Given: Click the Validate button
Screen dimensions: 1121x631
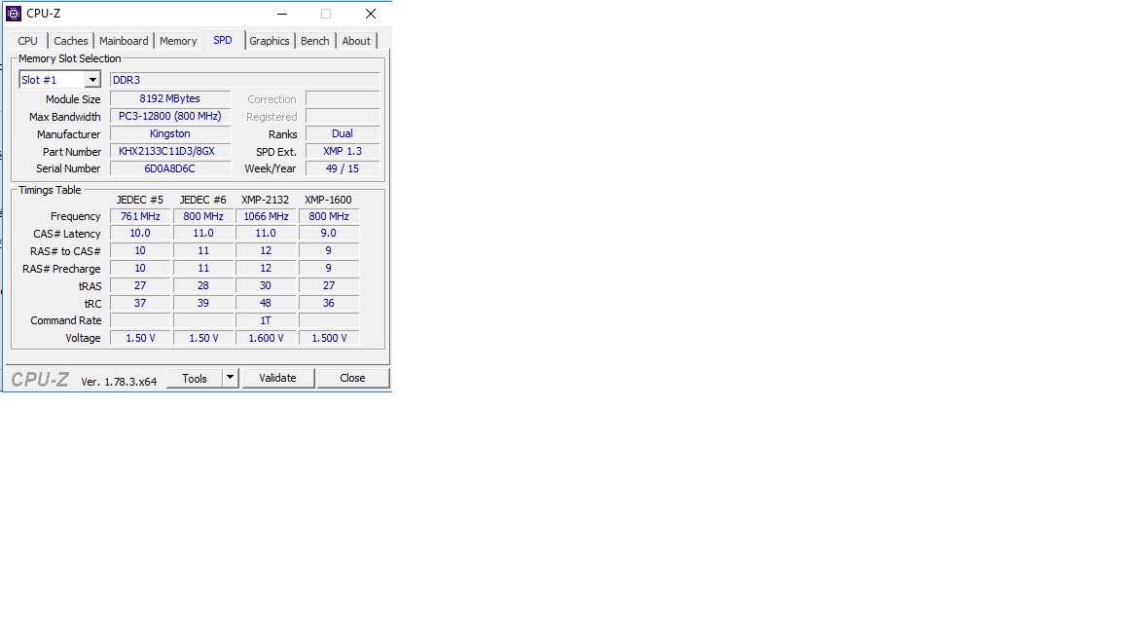Looking at the screenshot, I should click(277, 379).
